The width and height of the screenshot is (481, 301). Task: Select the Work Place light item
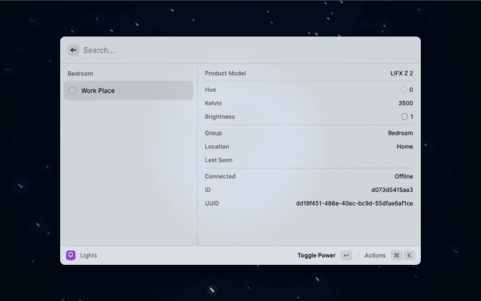point(128,91)
